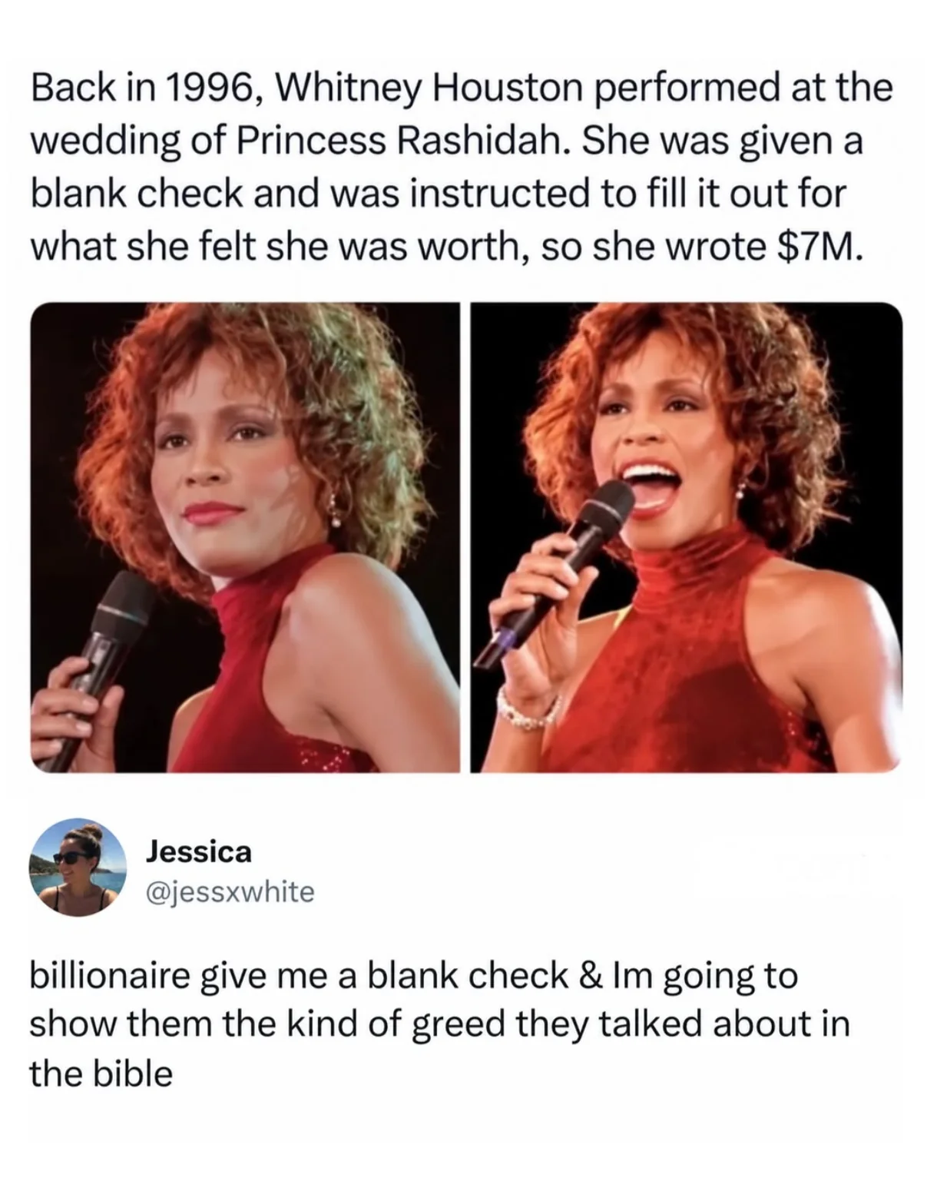Viewport: 937px width, 1178px height.
Task: Open the right photo of the singer singing
Action: [x=686, y=537]
